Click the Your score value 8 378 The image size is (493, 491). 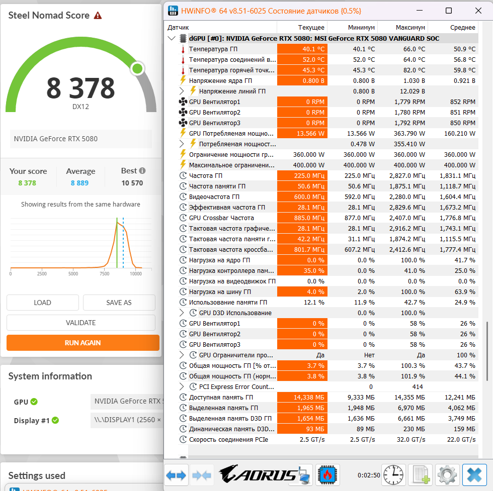point(27,183)
